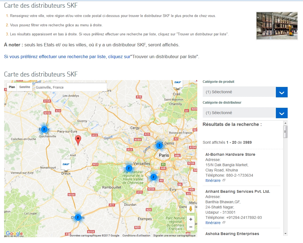Click the results list scrollbar down arrow
The height and width of the screenshot is (243, 303).
[285, 233]
